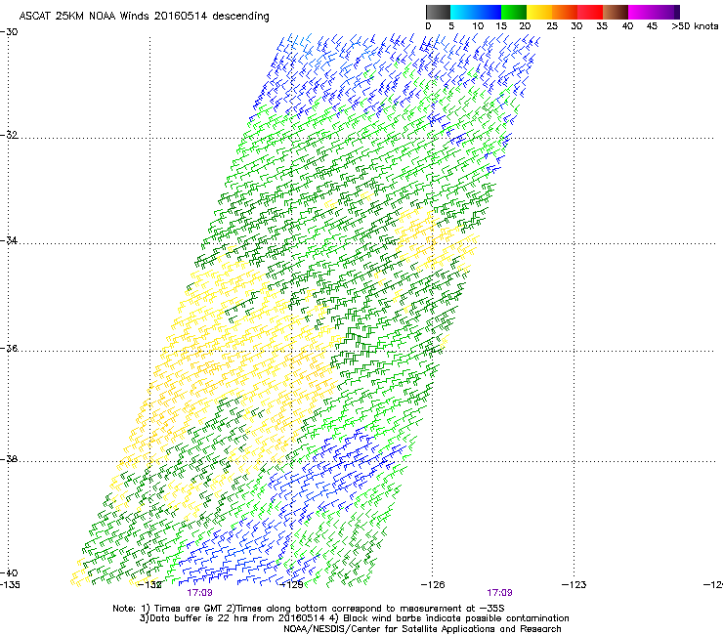Click the yellow 20-25 knots legend swatch
Image resolution: width=723 pixels, height=635 pixels.
point(539,12)
